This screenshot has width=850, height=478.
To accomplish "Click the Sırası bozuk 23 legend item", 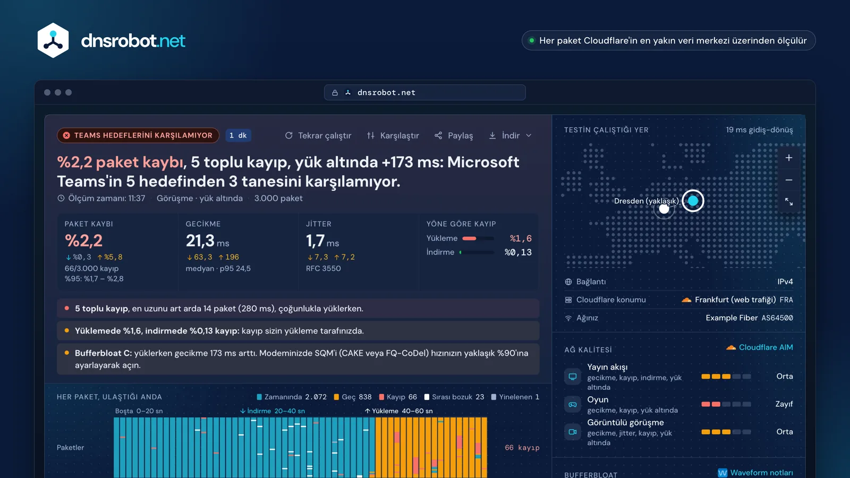I will [x=454, y=397].
